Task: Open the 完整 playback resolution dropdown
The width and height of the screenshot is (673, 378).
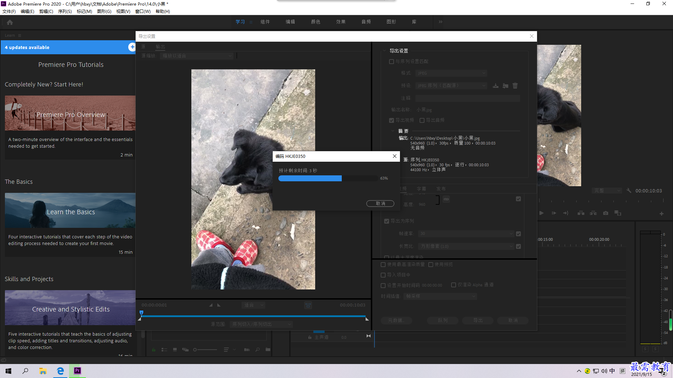Action: point(607,191)
